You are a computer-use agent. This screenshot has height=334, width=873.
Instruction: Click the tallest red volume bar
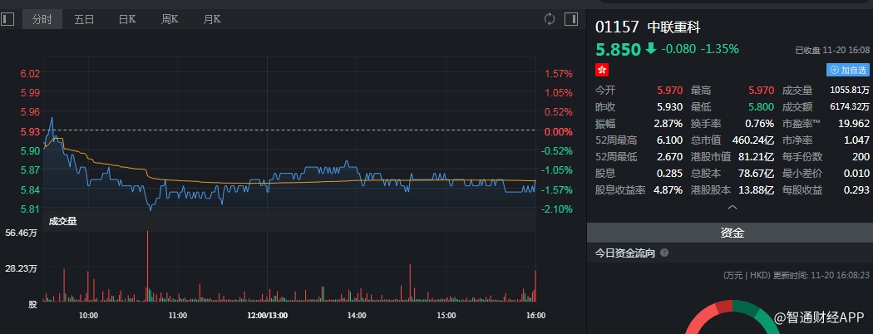(148, 266)
